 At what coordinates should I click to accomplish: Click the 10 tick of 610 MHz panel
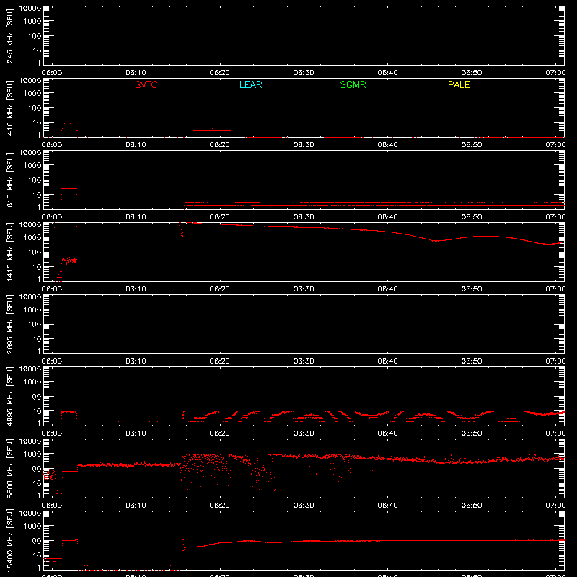[38, 195]
